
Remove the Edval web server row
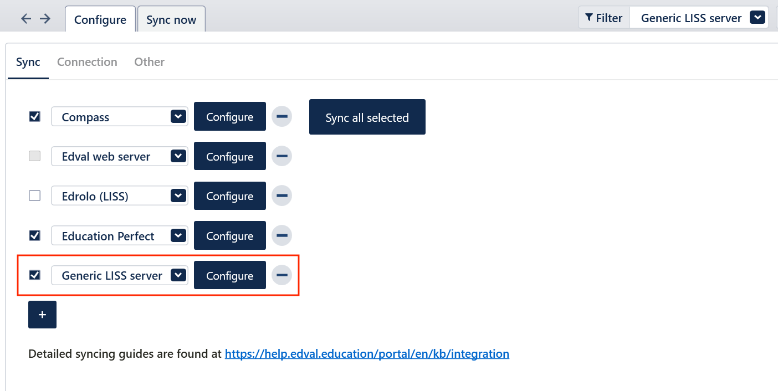coord(281,156)
